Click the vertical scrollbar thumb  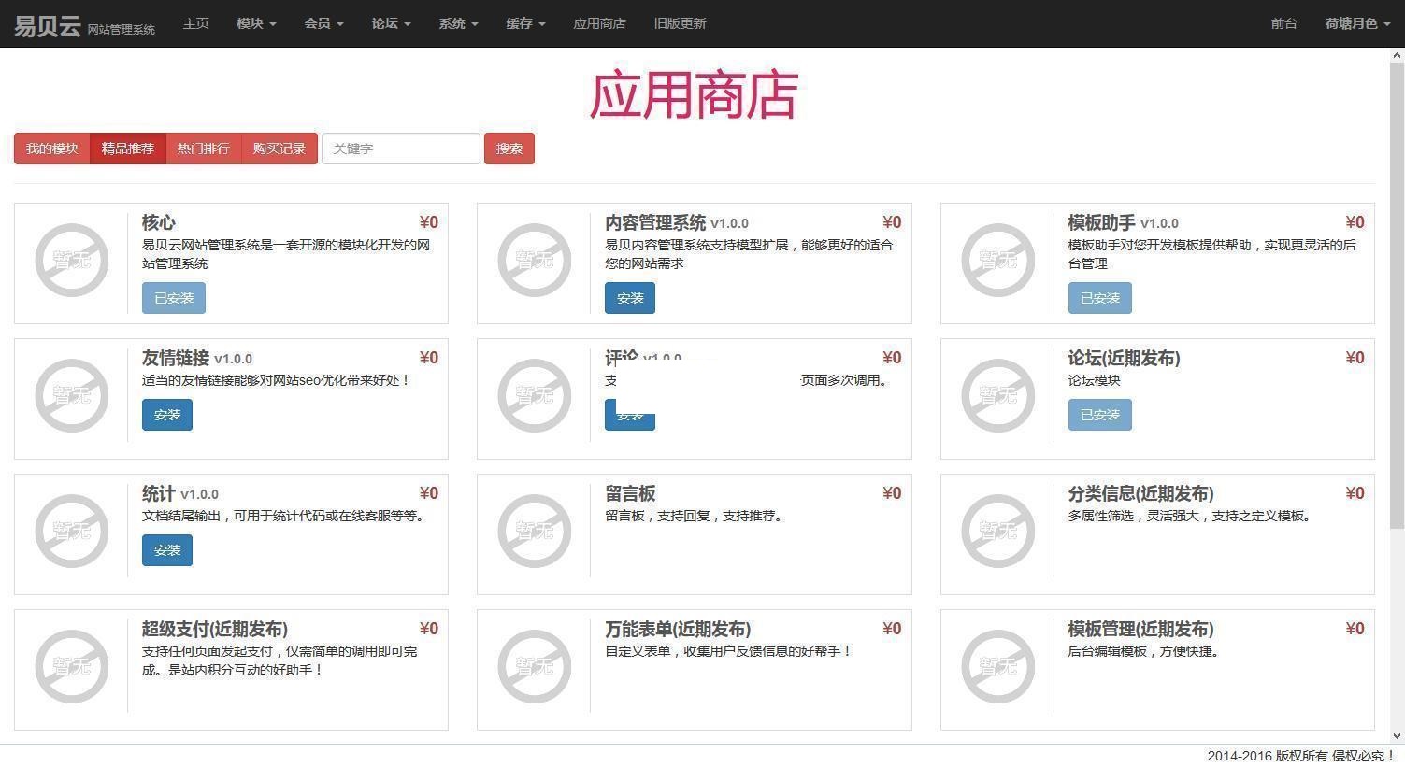coord(1398,294)
